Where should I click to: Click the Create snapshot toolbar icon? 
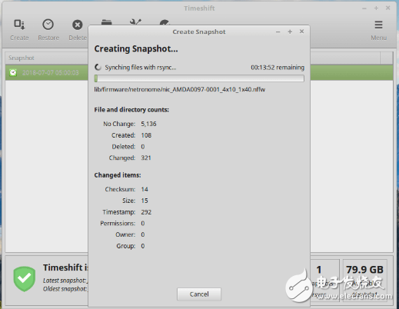19,25
